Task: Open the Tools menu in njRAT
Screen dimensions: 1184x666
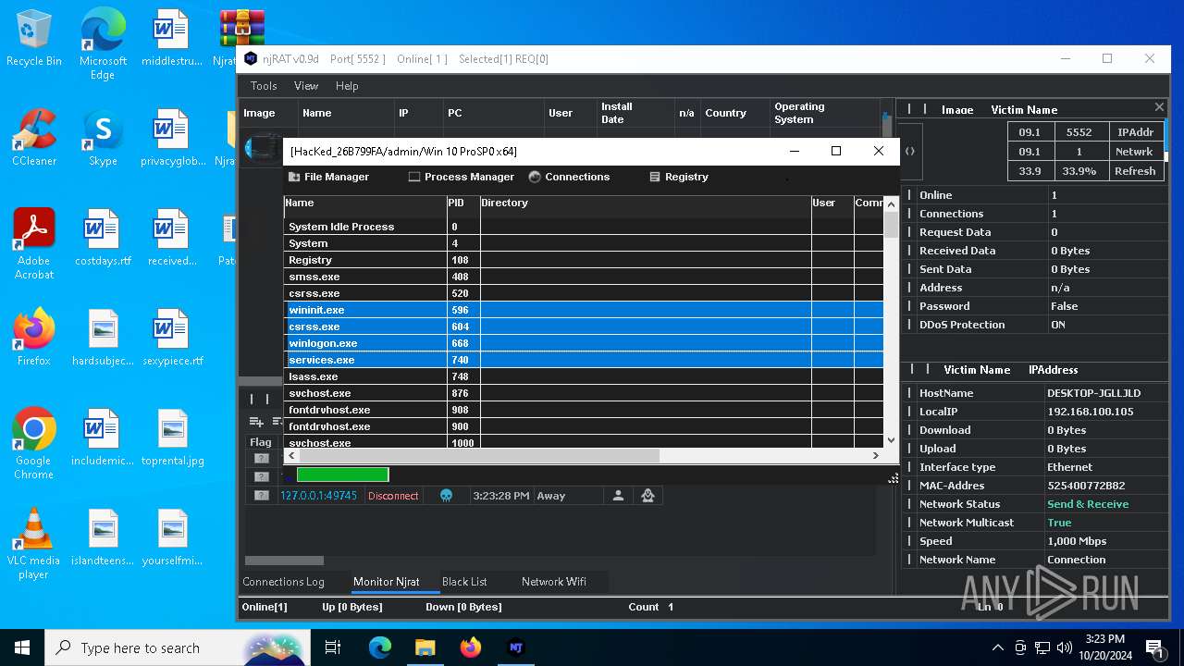Action: coord(264,86)
